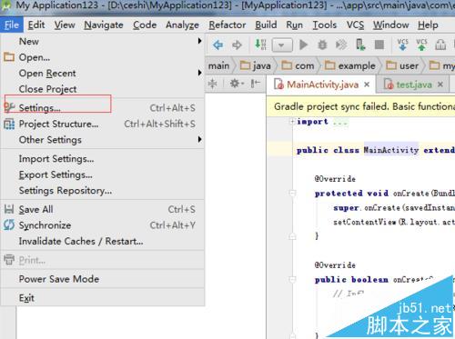The width and height of the screenshot is (455, 339).
Task: Click the Gradle project sync failed banner
Action: coord(360,106)
